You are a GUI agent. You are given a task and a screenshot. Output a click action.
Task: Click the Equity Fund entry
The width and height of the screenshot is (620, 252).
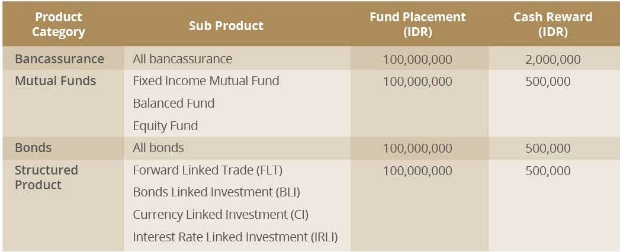point(165,126)
